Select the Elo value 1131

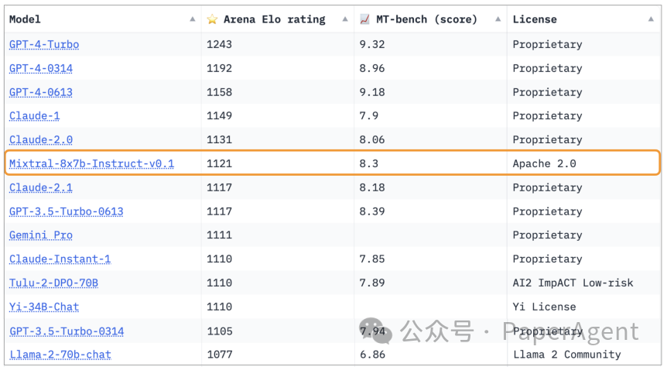220,139
